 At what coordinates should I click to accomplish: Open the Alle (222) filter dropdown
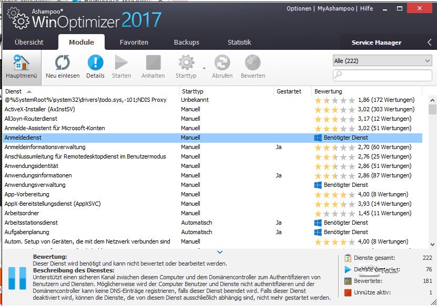[382, 61]
